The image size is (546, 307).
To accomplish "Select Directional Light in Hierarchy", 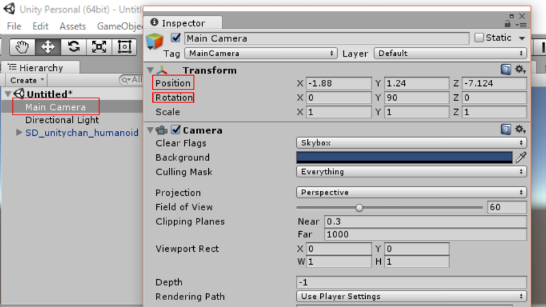I will point(62,120).
